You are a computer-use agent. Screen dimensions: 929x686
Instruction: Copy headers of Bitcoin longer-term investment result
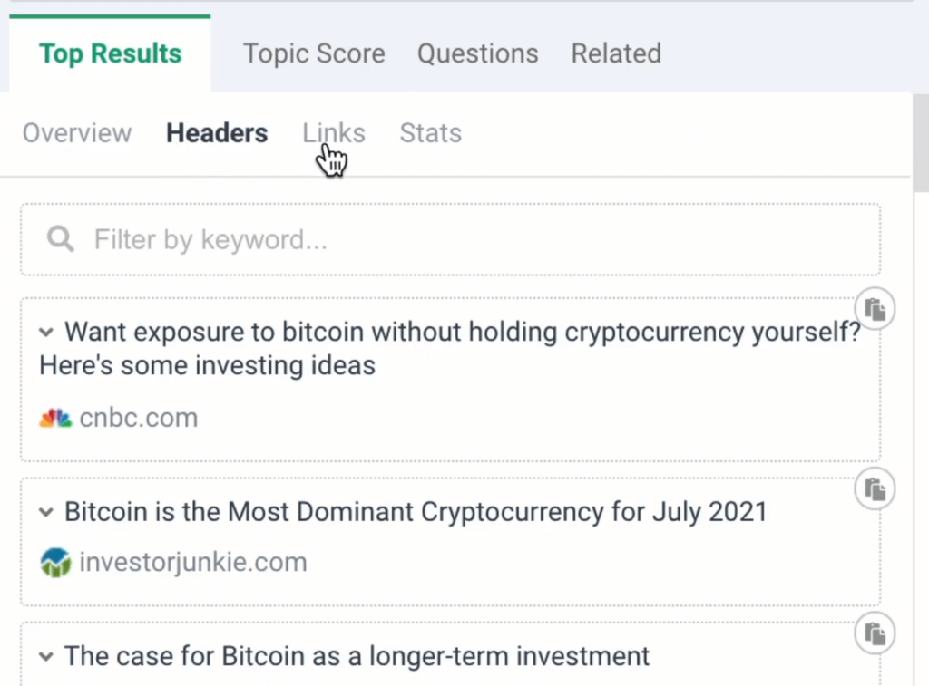pos(875,633)
